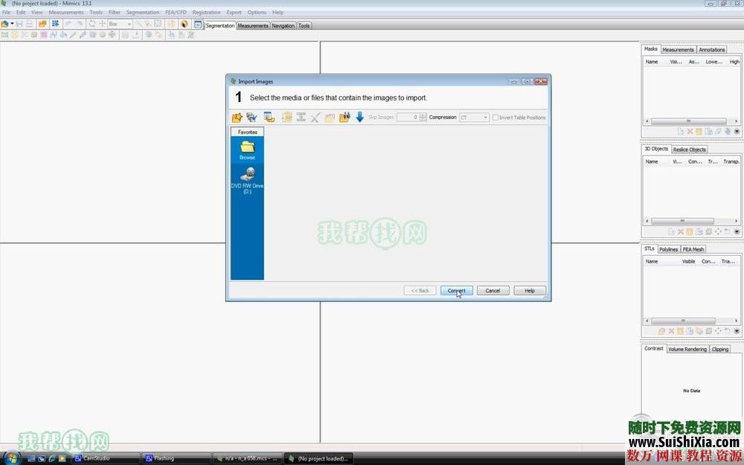Click the delete X icon in Import toolbar

315,118
